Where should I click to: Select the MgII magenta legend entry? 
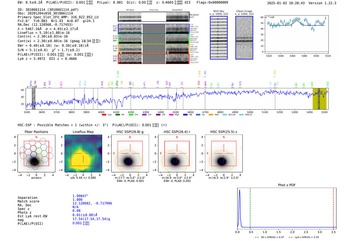174,115
